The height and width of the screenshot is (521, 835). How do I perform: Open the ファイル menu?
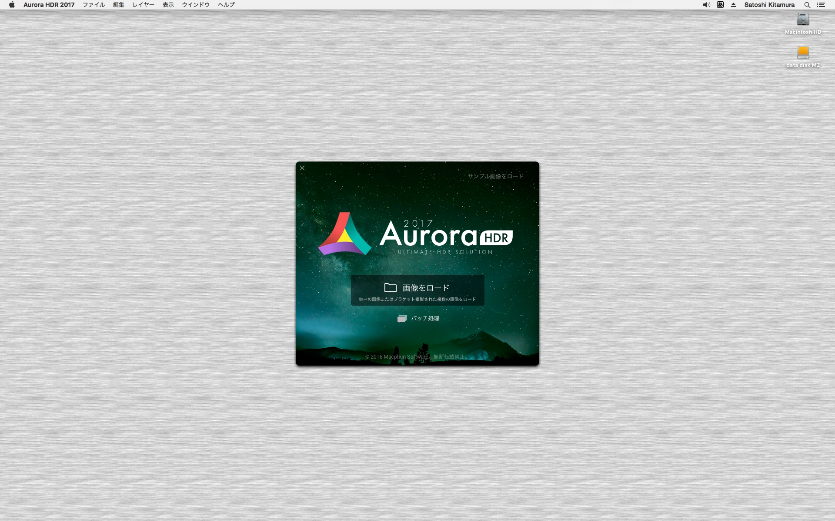94,5
